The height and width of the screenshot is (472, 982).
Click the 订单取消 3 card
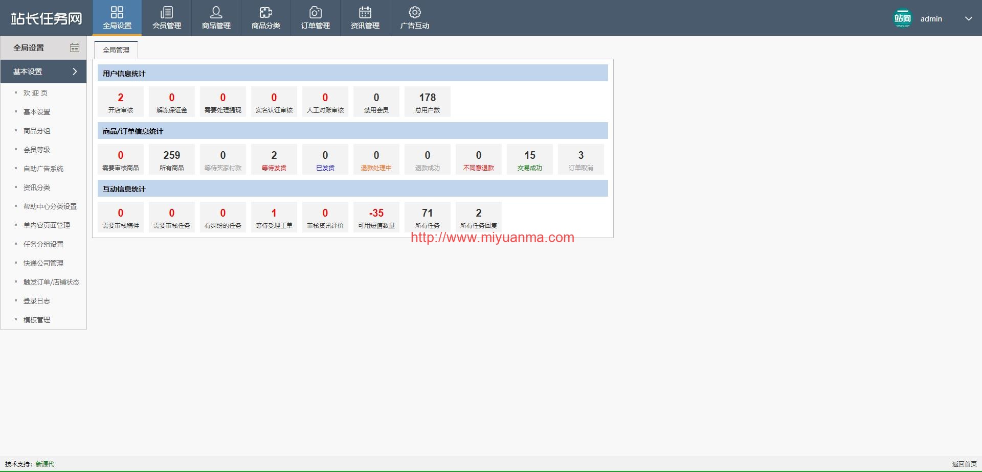(x=581, y=159)
